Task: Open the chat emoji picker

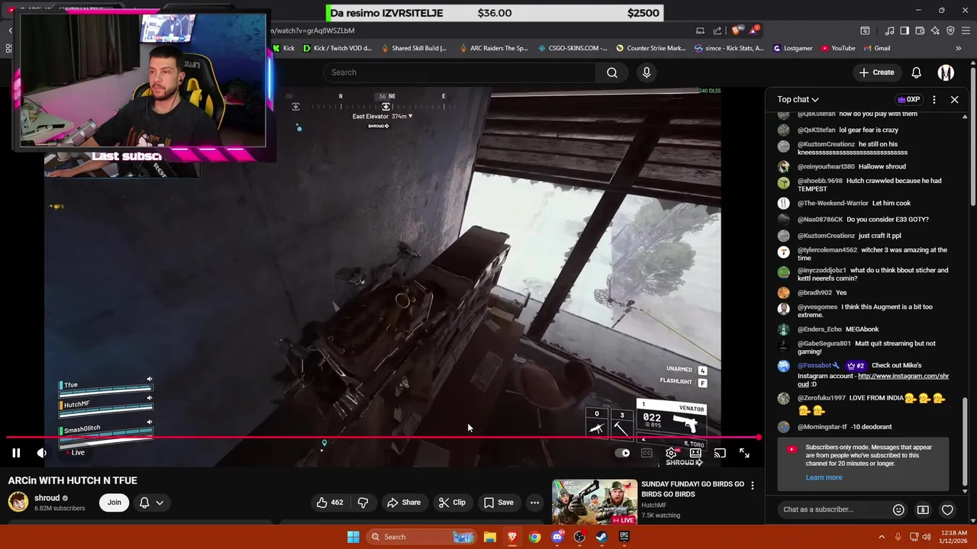Action: pyautogui.click(x=898, y=509)
